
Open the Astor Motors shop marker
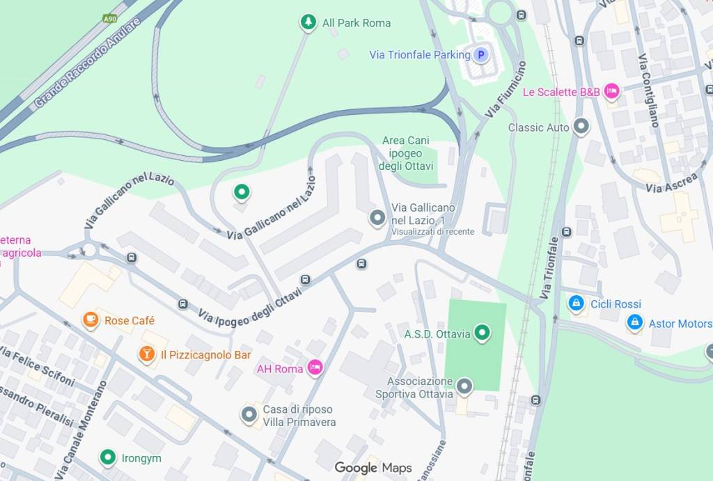[x=635, y=322]
